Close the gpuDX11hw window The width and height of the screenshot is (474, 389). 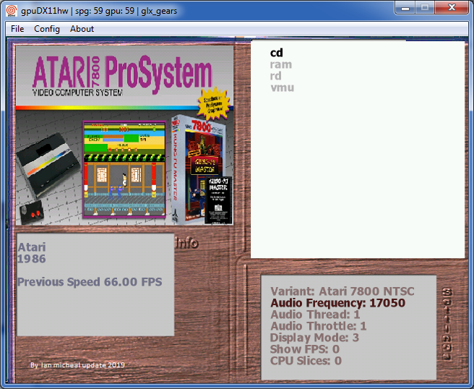coord(452,7)
